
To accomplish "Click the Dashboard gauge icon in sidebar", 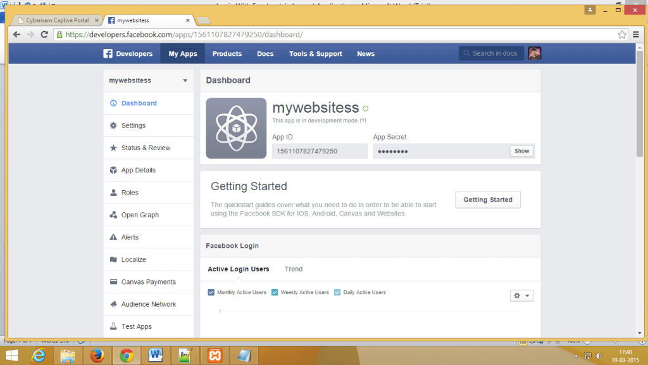I will 113,103.
